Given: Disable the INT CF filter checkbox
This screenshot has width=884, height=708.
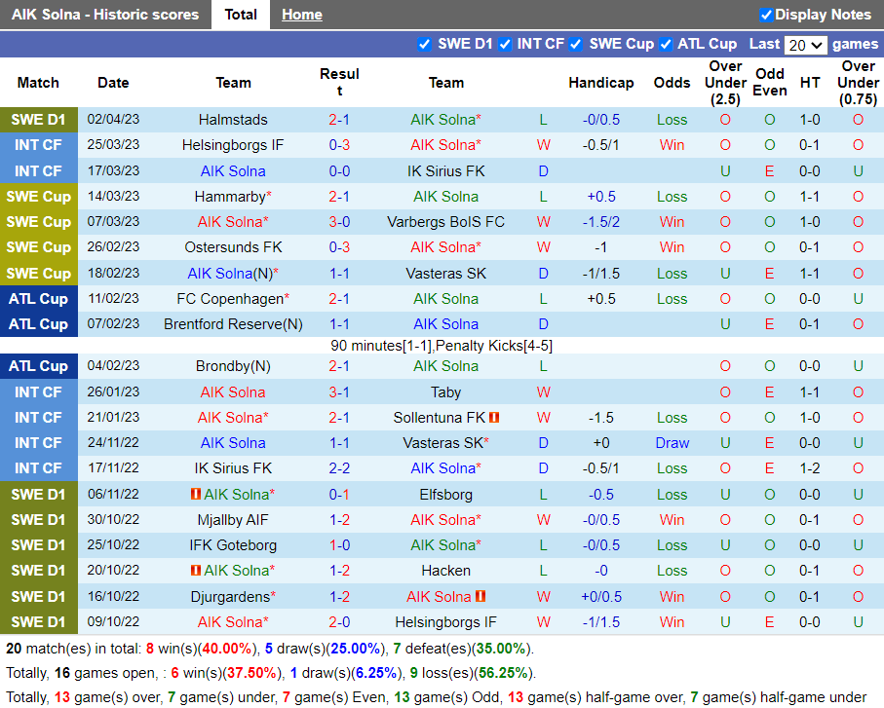Looking at the screenshot, I should (505, 44).
